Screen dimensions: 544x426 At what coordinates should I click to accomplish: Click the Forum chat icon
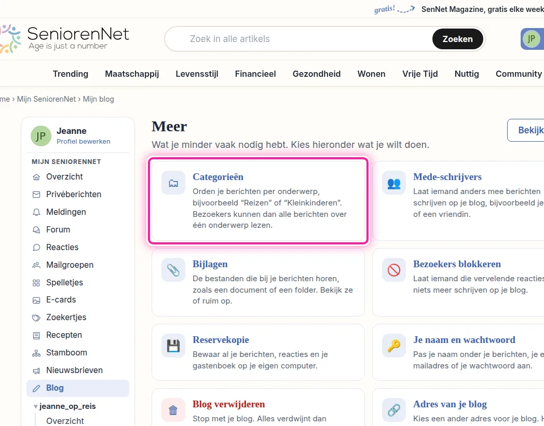click(x=36, y=230)
